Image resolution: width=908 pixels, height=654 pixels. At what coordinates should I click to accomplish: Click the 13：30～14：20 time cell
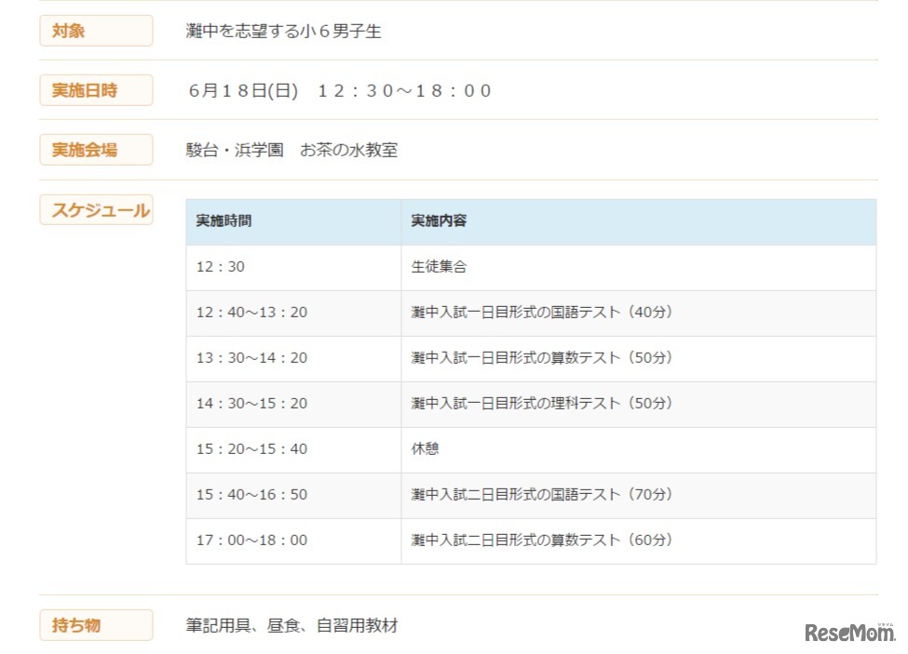pos(293,359)
